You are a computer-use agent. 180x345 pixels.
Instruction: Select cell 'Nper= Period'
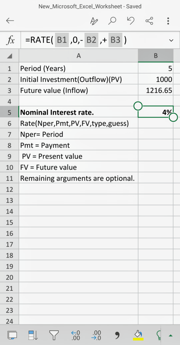point(78,134)
